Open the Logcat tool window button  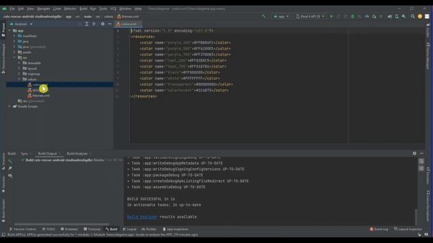pyautogui.click(x=129, y=230)
